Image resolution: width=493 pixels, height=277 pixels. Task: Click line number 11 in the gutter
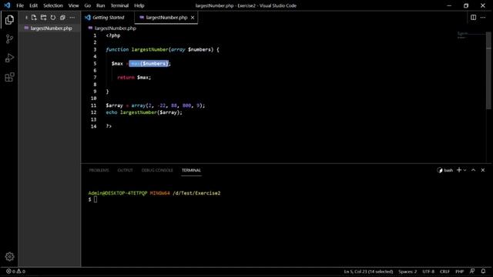[x=93, y=105]
